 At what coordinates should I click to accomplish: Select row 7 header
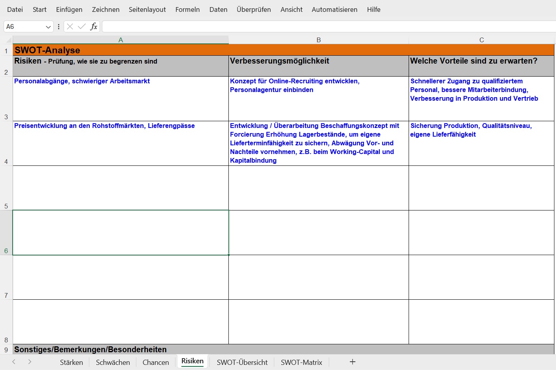(x=6, y=277)
